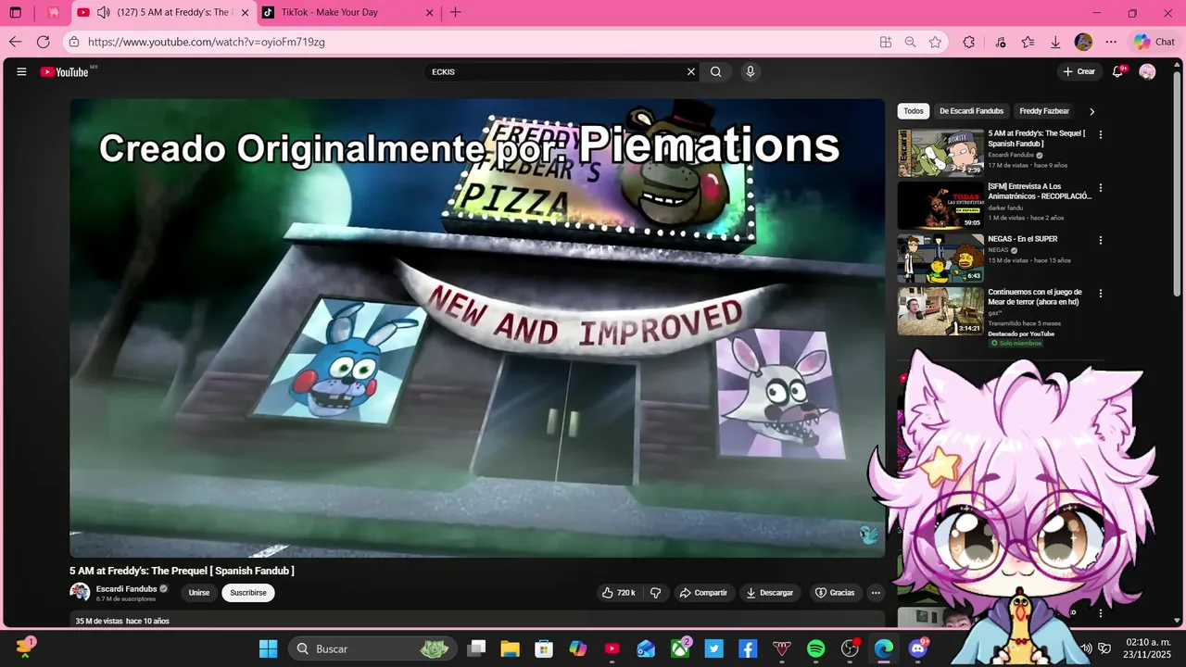Open 5 AM at Freddy's: The Sequel thumbnail
Viewport: 1186px width, 667px height.
(x=940, y=152)
